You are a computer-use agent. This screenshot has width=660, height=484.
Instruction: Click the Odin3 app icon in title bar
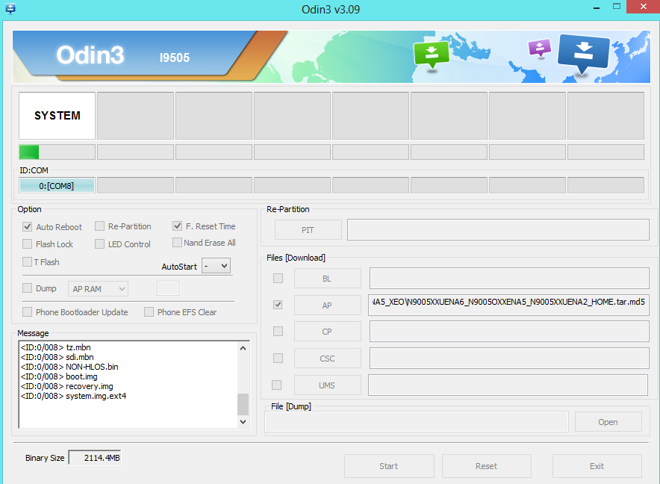click(x=10, y=9)
